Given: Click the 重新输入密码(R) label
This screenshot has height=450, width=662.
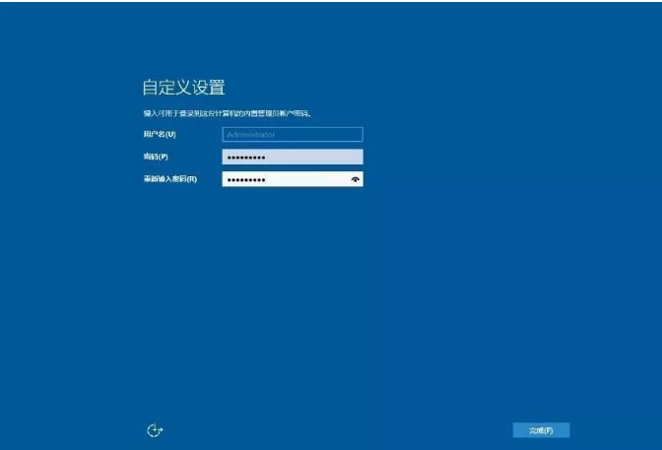Looking at the screenshot, I should 170,179.
